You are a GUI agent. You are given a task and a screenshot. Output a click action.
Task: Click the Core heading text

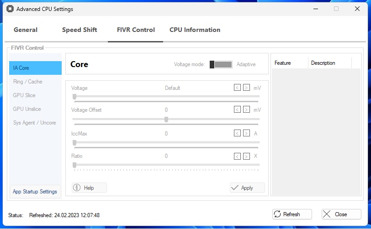pyautogui.click(x=79, y=64)
